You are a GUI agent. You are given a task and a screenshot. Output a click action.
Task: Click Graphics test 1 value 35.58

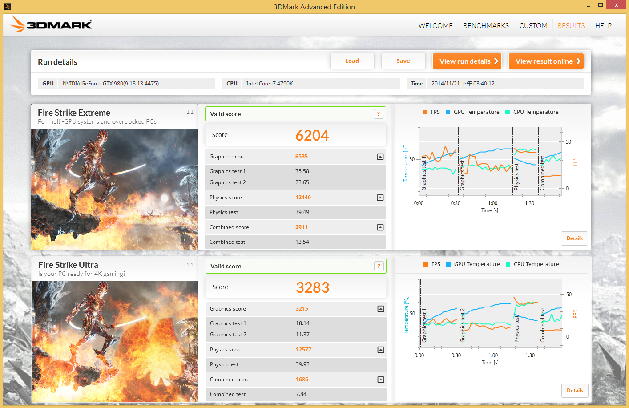(x=302, y=171)
